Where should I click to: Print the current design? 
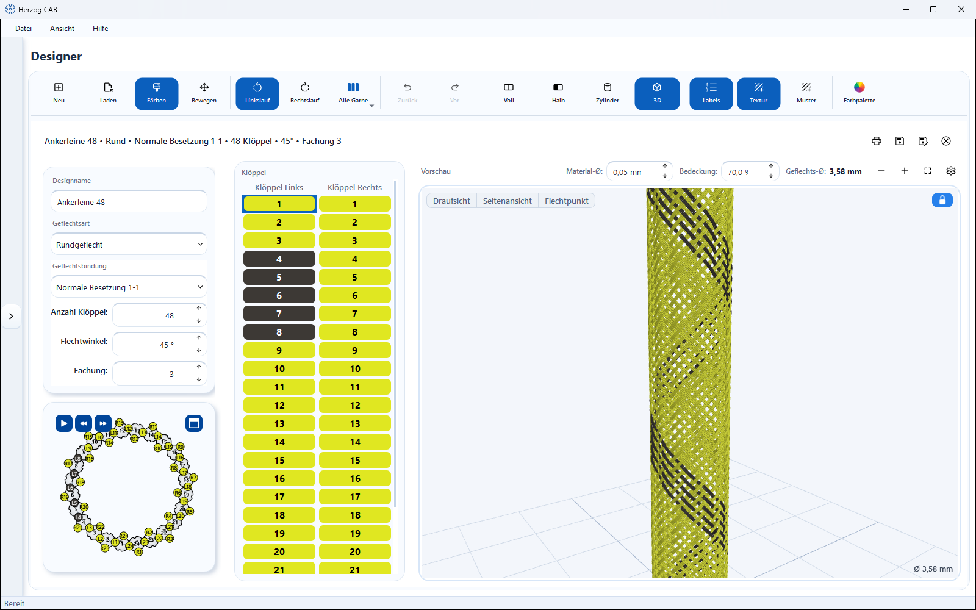[877, 141]
